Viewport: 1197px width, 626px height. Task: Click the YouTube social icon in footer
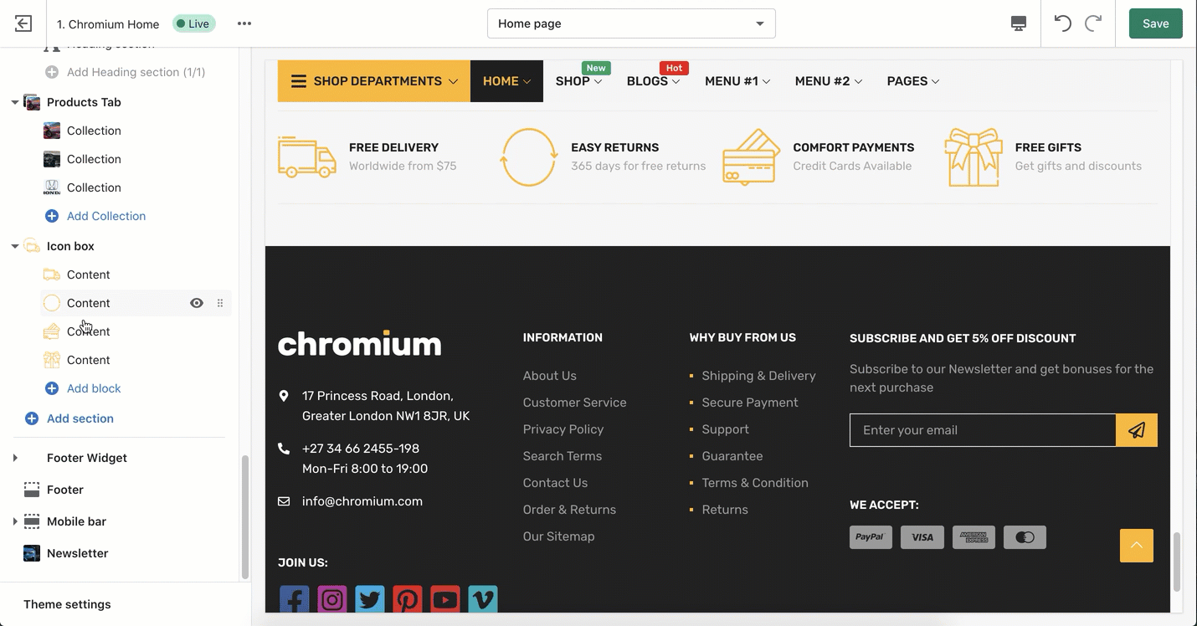pos(445,599)
